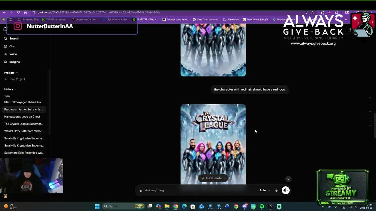Open File Explorer from the taskbar
Image resolution: width=376 pixels, height=211 pixels.
pyautogui.click(x=167, y=206)
